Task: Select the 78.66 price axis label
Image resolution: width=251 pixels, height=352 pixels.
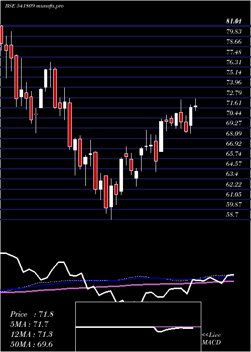Action: [x=234, y=42]
